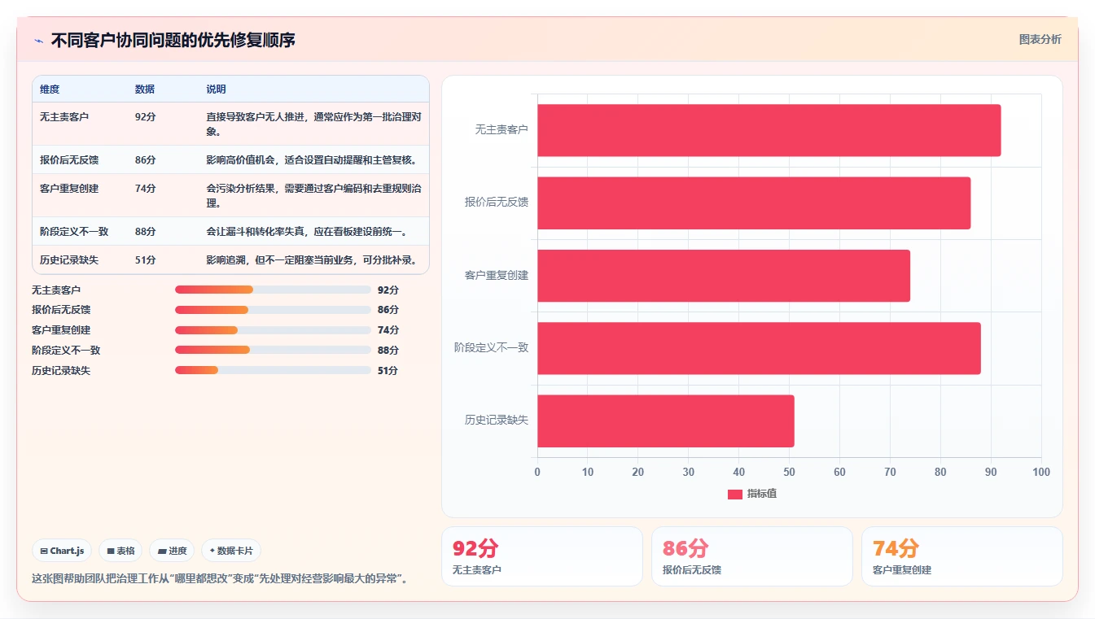Image resolution: width=1095 pixels, height=619 pixels.
Task: Click the 客户重复创建 chart bar
Action: point(724,276)
